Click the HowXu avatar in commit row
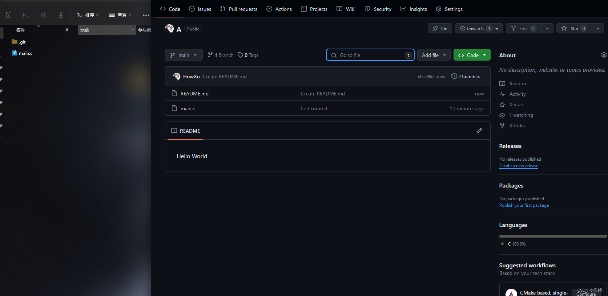The image size is (608, 296). [x=177, y=76]
